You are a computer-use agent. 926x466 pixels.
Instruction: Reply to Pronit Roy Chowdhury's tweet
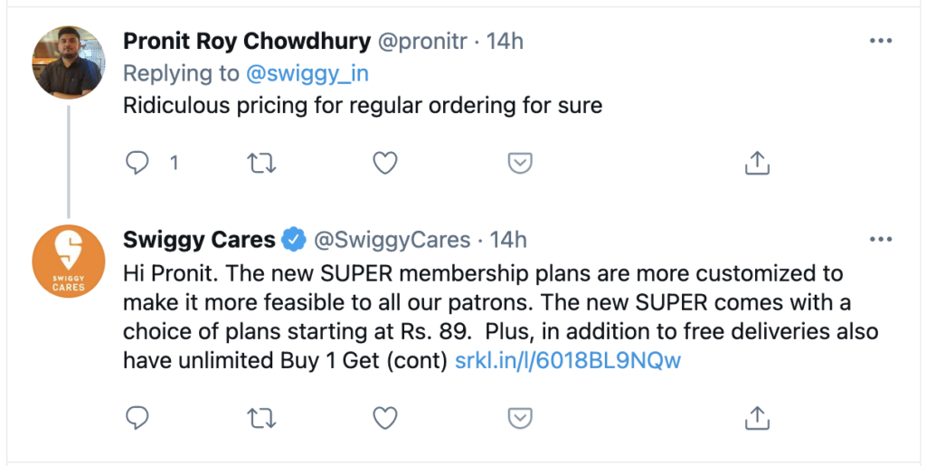(x=137, y=163)
